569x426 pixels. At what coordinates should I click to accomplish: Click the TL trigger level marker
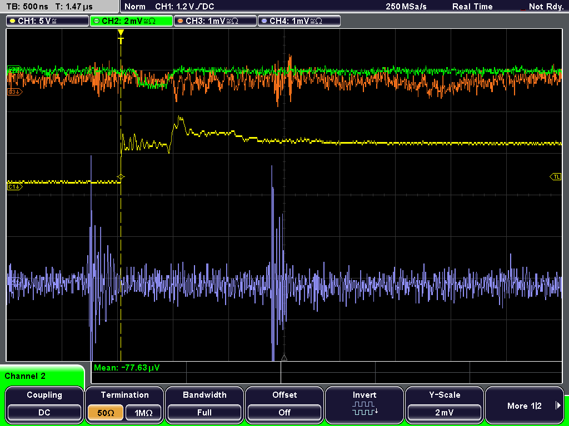pos(556,177)
